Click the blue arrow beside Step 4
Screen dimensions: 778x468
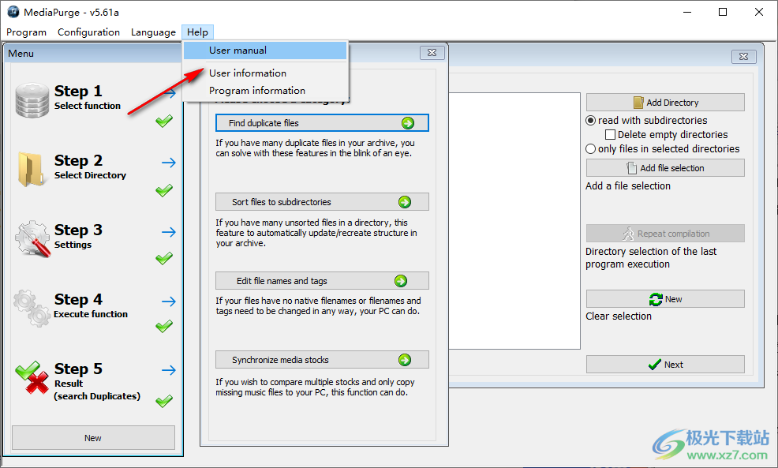169,301
